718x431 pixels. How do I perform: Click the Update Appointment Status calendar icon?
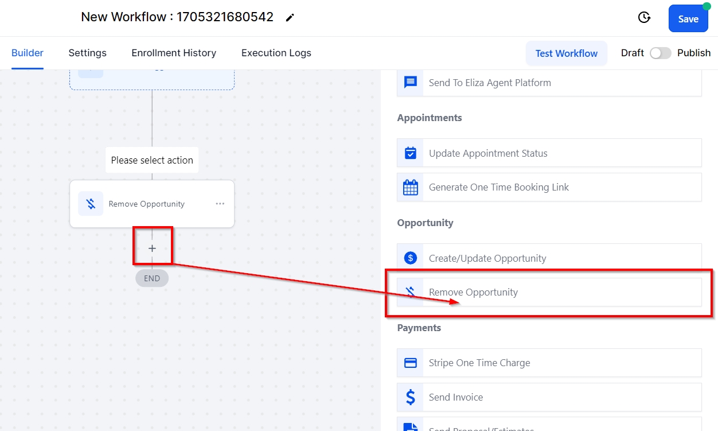point(410,153)
